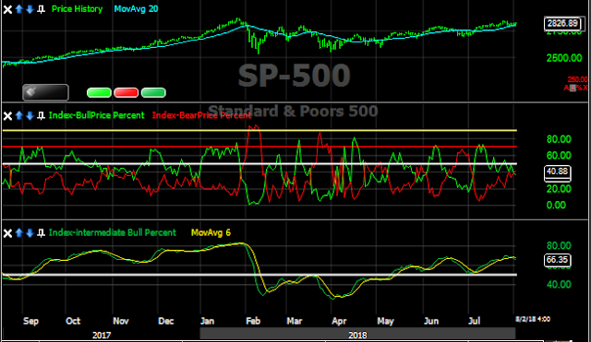This screenshot has width=591, height=342.
Task: Close the Index-BullPrice Percent panel
Action: (x=7, y=115)
